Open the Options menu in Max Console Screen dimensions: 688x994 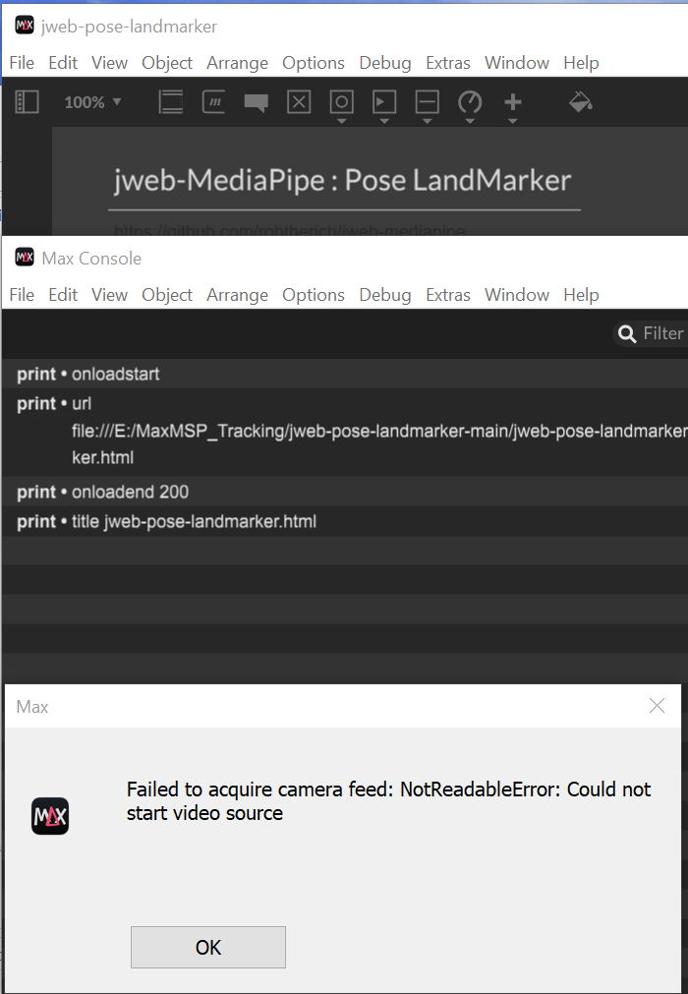pos(313,295)
